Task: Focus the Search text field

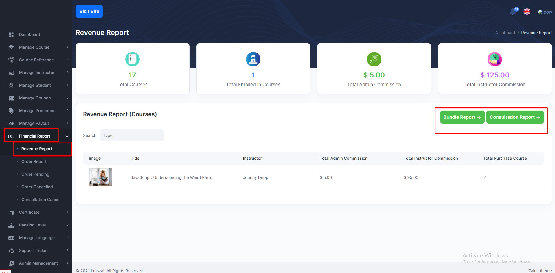Action: pyautogui.click(x=132, y=135)
